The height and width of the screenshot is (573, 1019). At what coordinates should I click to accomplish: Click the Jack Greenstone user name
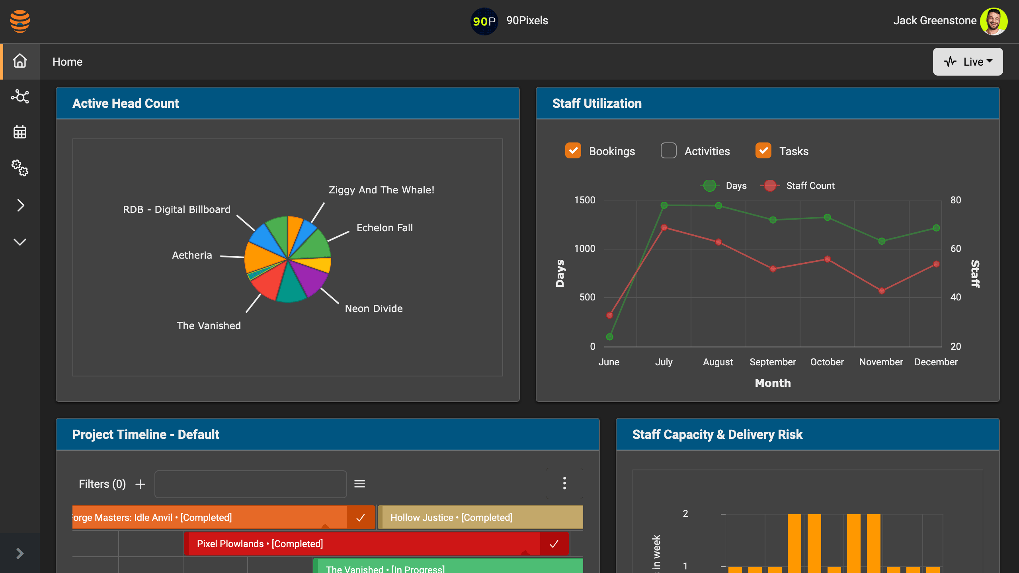pyautogui.click(x=935, y=20)
